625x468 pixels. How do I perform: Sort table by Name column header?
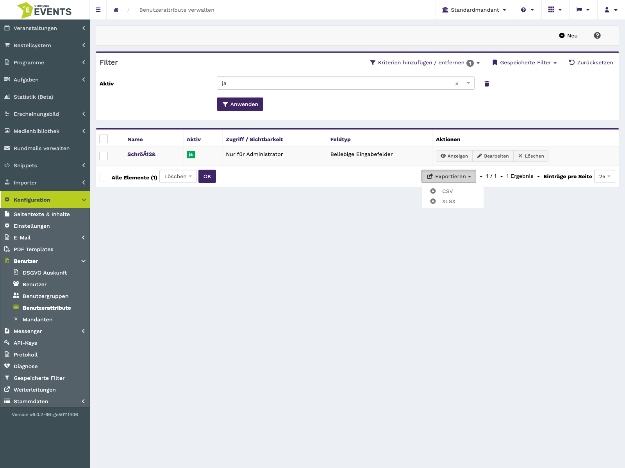pos(135,139)
